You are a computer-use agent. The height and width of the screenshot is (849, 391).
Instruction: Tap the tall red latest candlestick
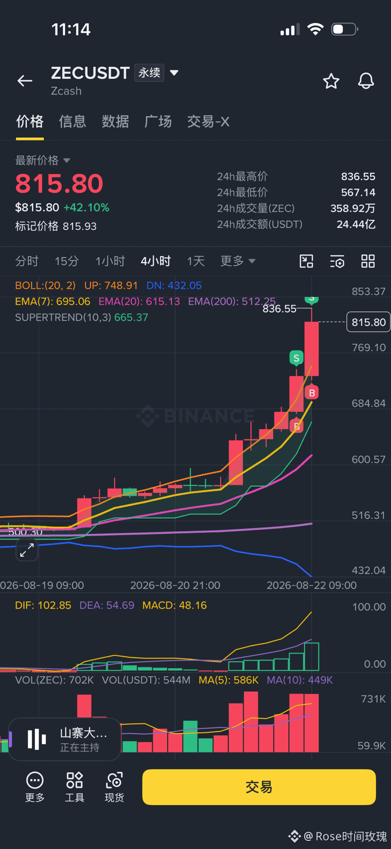coord(312,349)
